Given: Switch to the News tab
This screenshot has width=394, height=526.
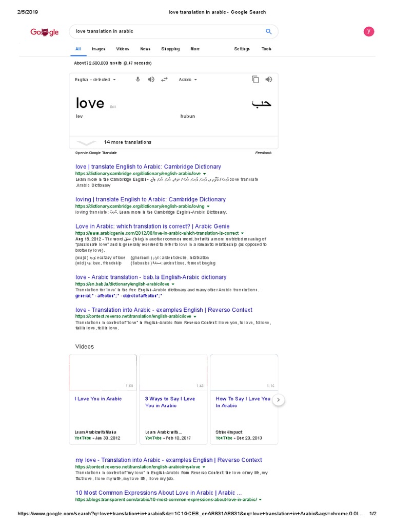Looking at the screenshot, I should [145, 49].
